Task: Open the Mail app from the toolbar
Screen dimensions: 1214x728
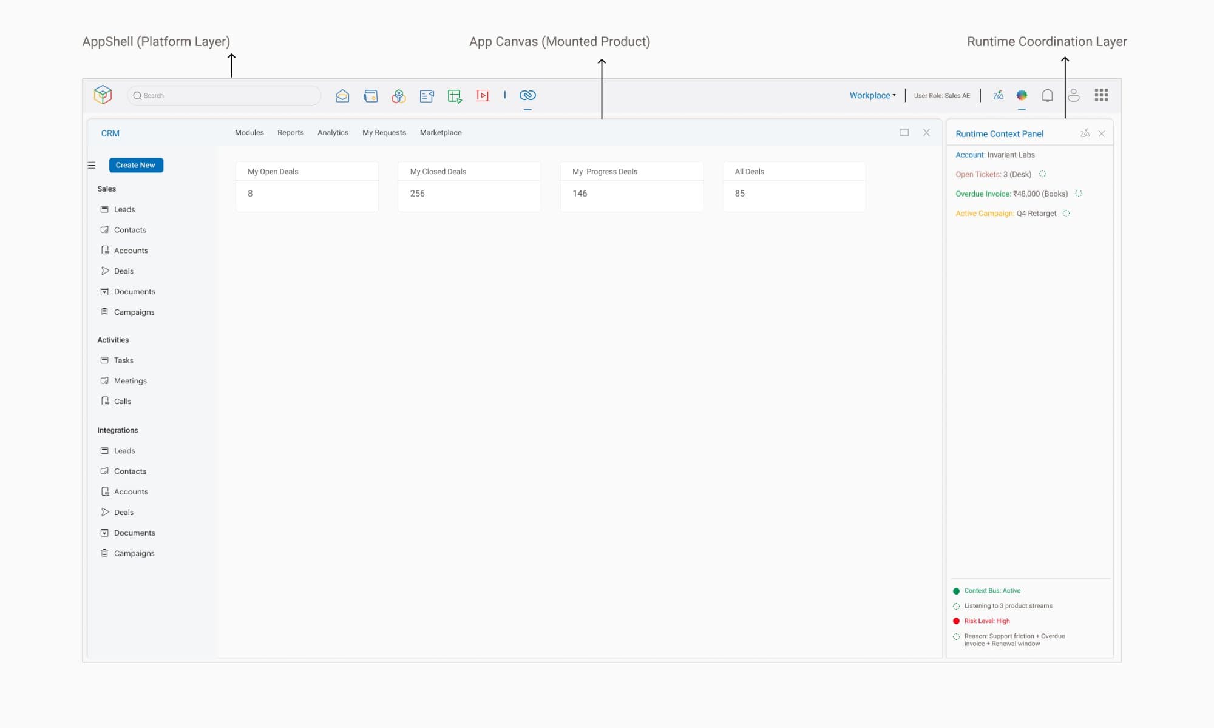Action: 342,95
